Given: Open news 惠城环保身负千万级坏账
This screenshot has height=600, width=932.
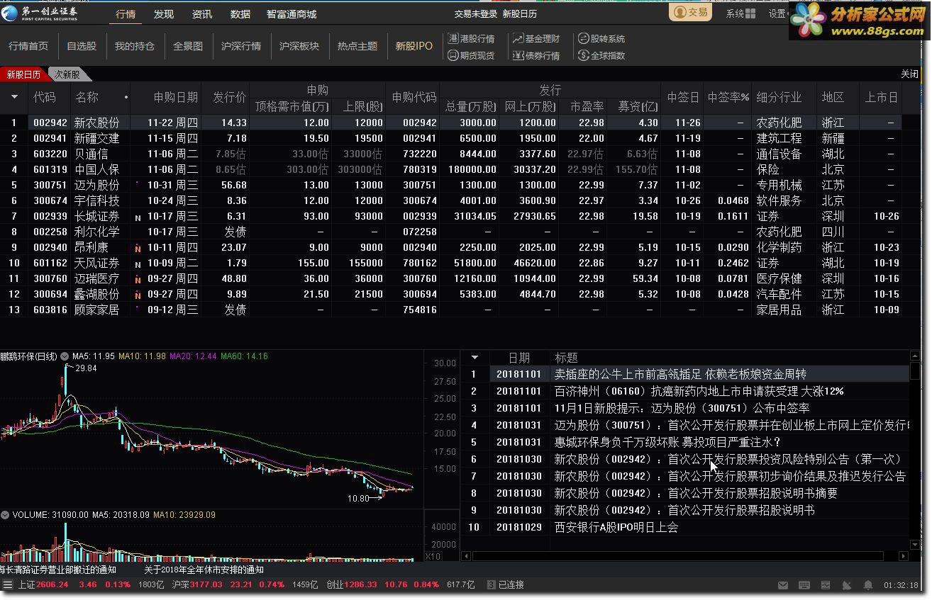Looking at the screenshot, I should [x=667, y=442].
